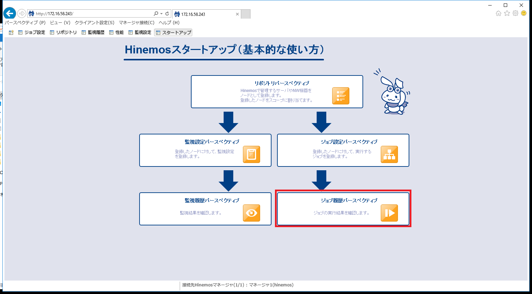Click the address bar search magnifier icon
Screen dimensions: 532x294
tap(156, 13)
